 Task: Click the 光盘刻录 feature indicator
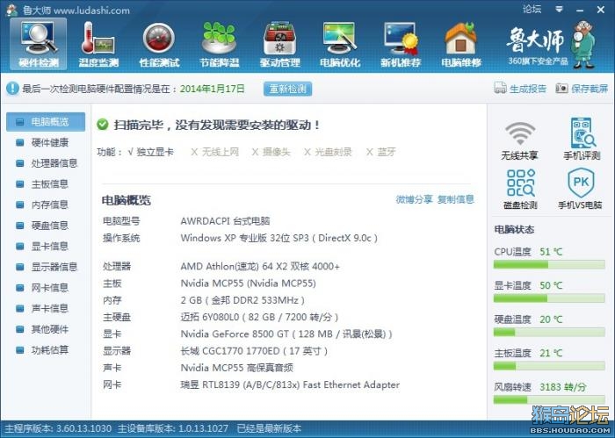(x=328, y=152)
